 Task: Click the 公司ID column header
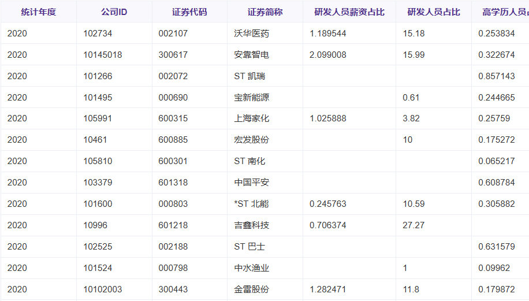114,12
